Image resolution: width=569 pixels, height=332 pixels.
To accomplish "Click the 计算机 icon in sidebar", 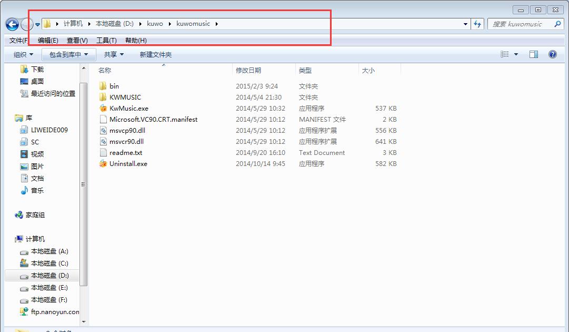I will pos(18,239).
